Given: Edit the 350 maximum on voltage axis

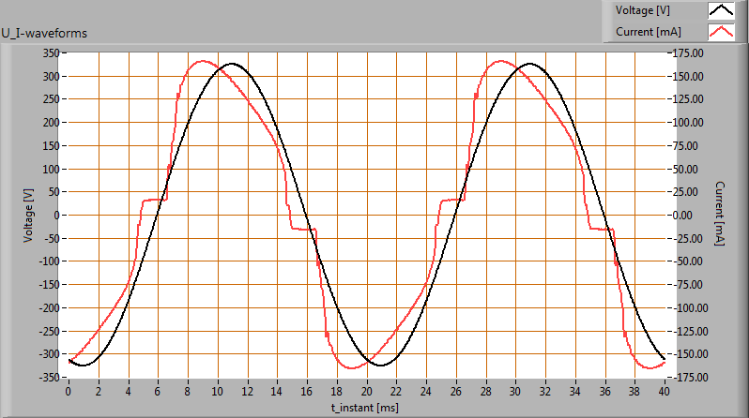Looking at the screenshot, I should coord(50,52).
